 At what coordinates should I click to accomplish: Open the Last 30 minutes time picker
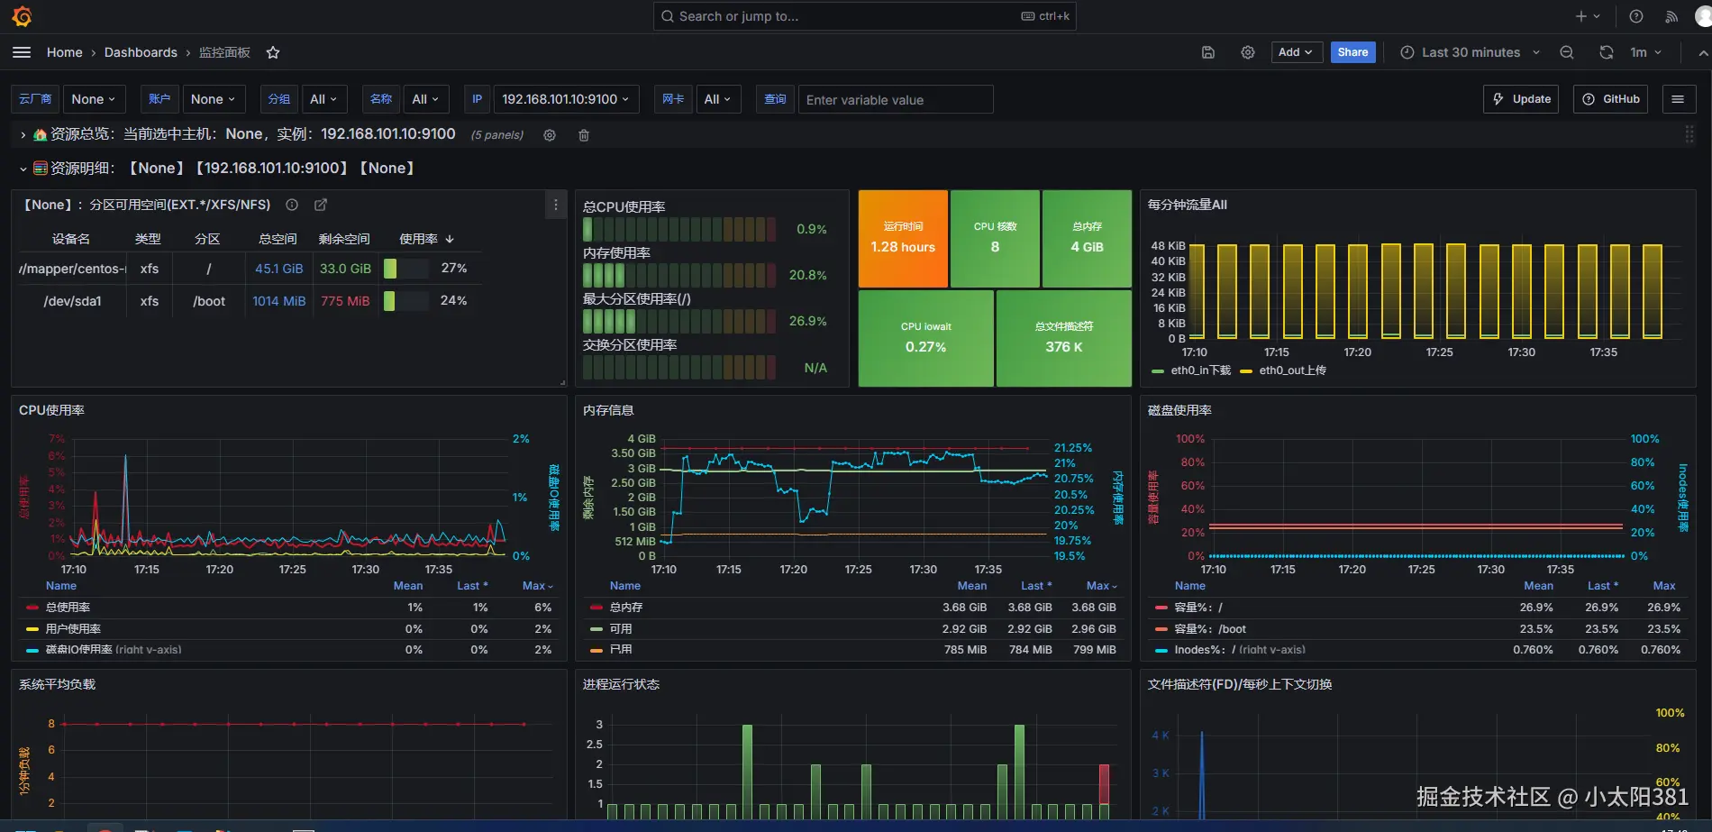1470,52
